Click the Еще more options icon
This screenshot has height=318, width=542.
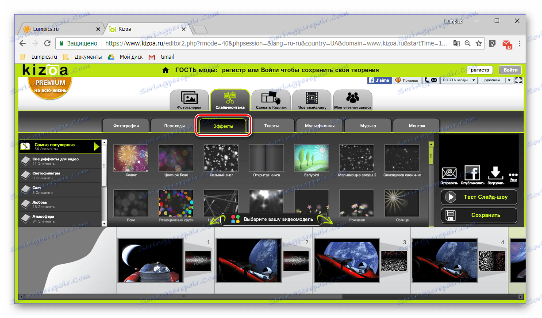pyautogui.click(x=513, y=177)
